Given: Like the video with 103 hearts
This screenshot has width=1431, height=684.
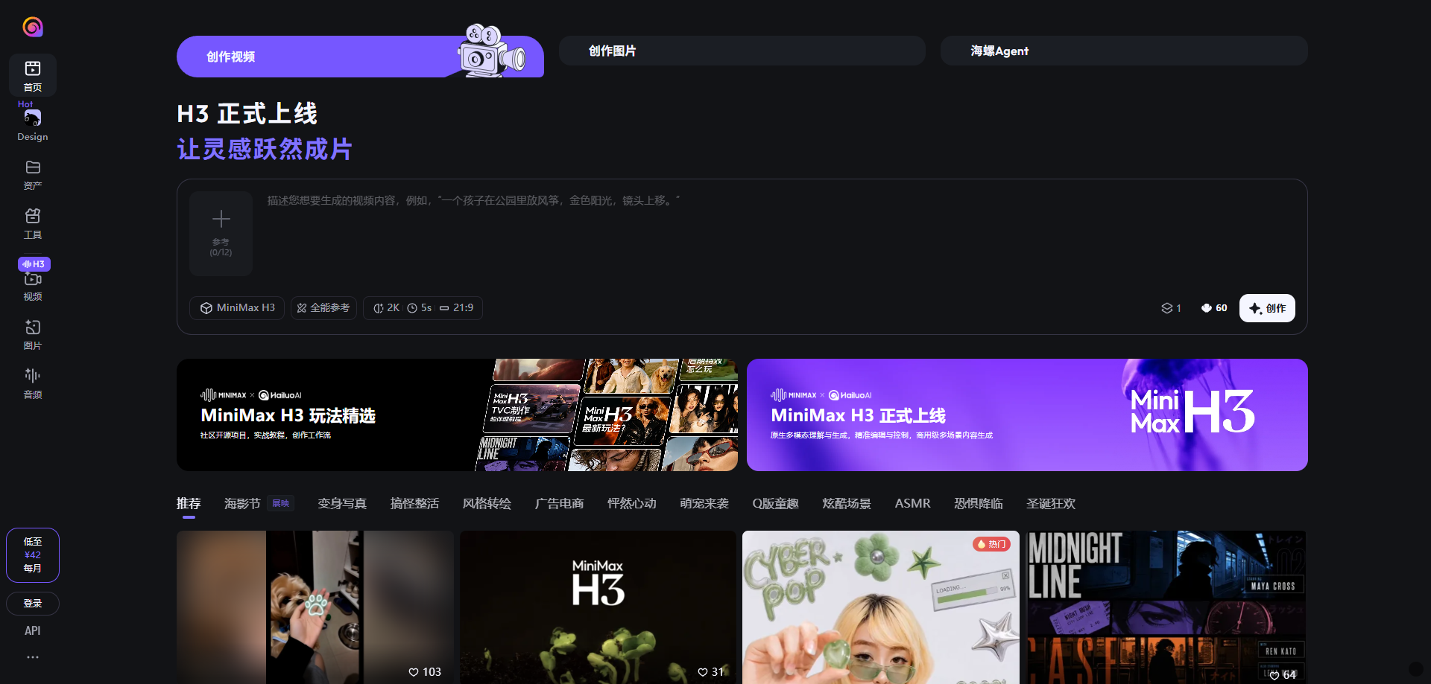Looking at the screenshot, I should tap(414, 672).
